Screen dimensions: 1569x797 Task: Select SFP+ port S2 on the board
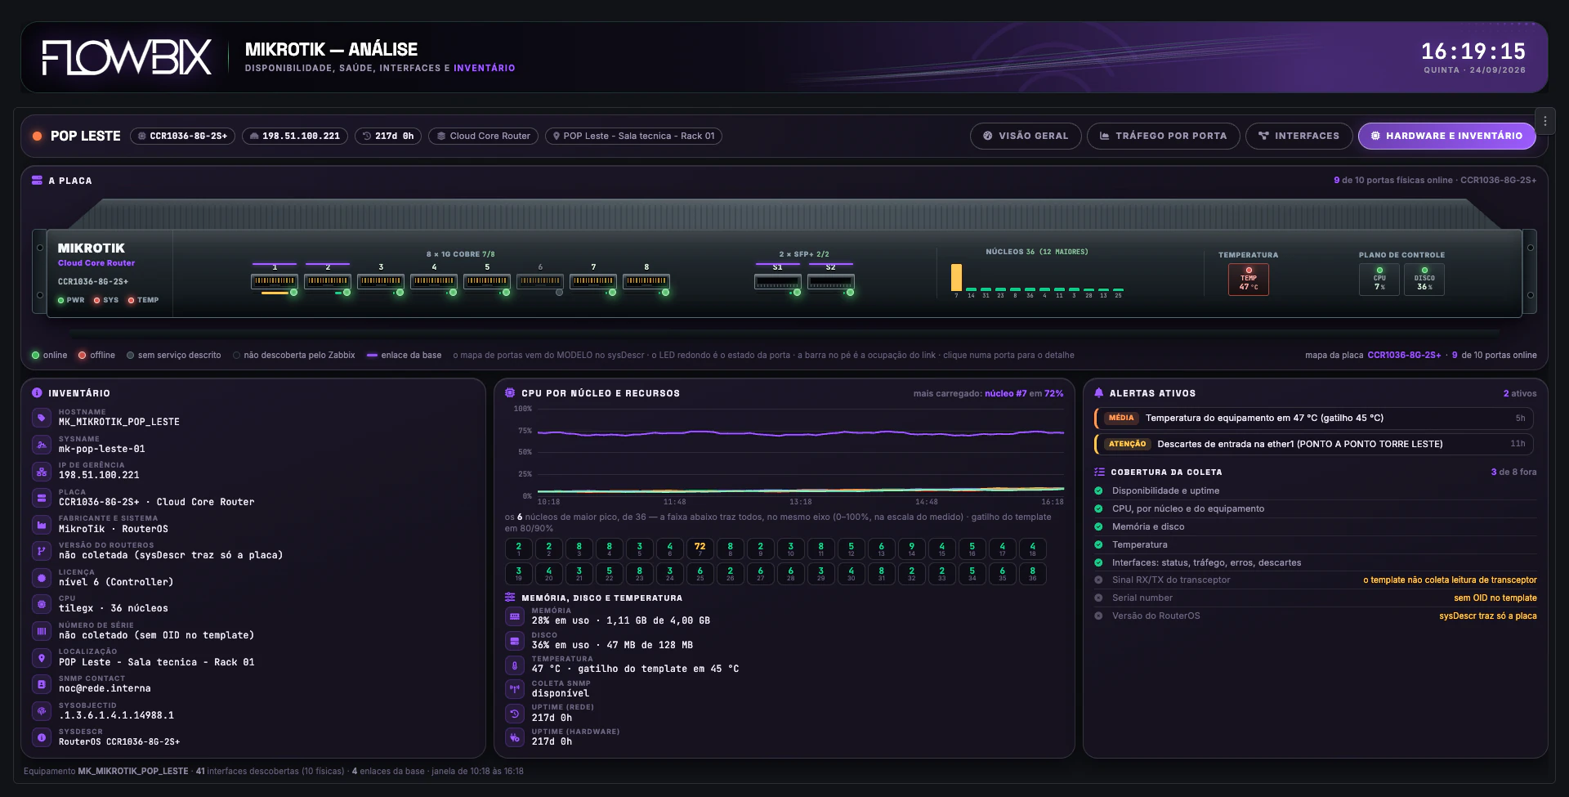click(x=831, y=282)
